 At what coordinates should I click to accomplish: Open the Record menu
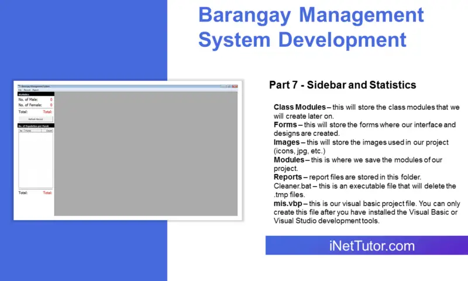(27, 90)
